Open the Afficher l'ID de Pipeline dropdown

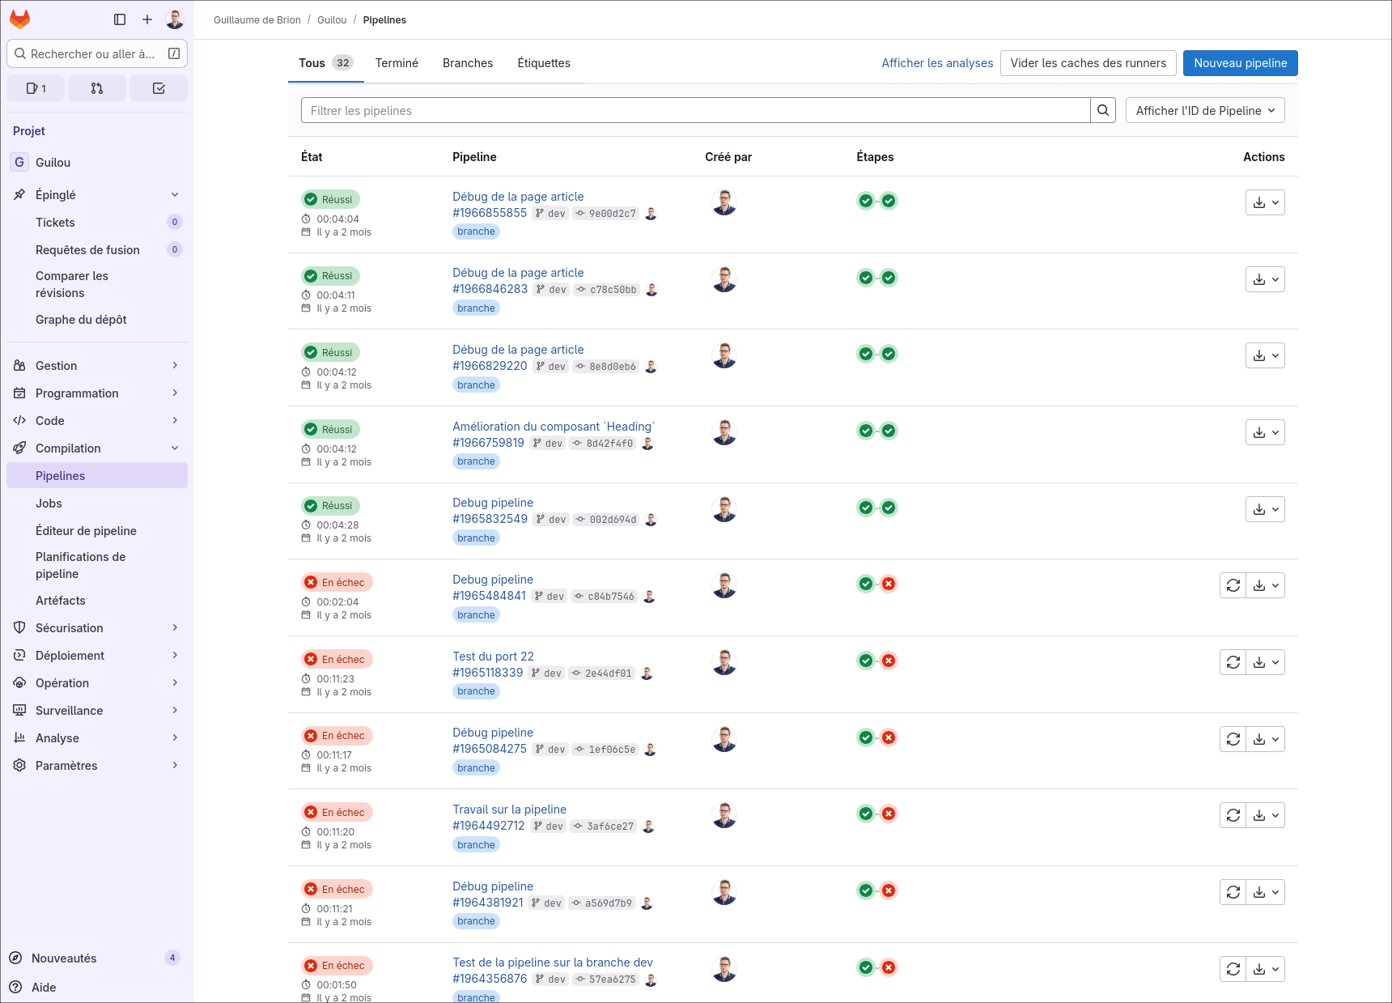[1204, 111]
